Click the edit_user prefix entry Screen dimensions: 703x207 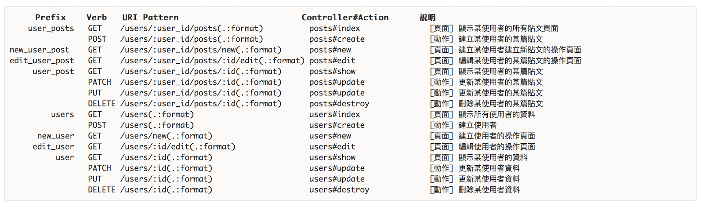pos(53,147)
